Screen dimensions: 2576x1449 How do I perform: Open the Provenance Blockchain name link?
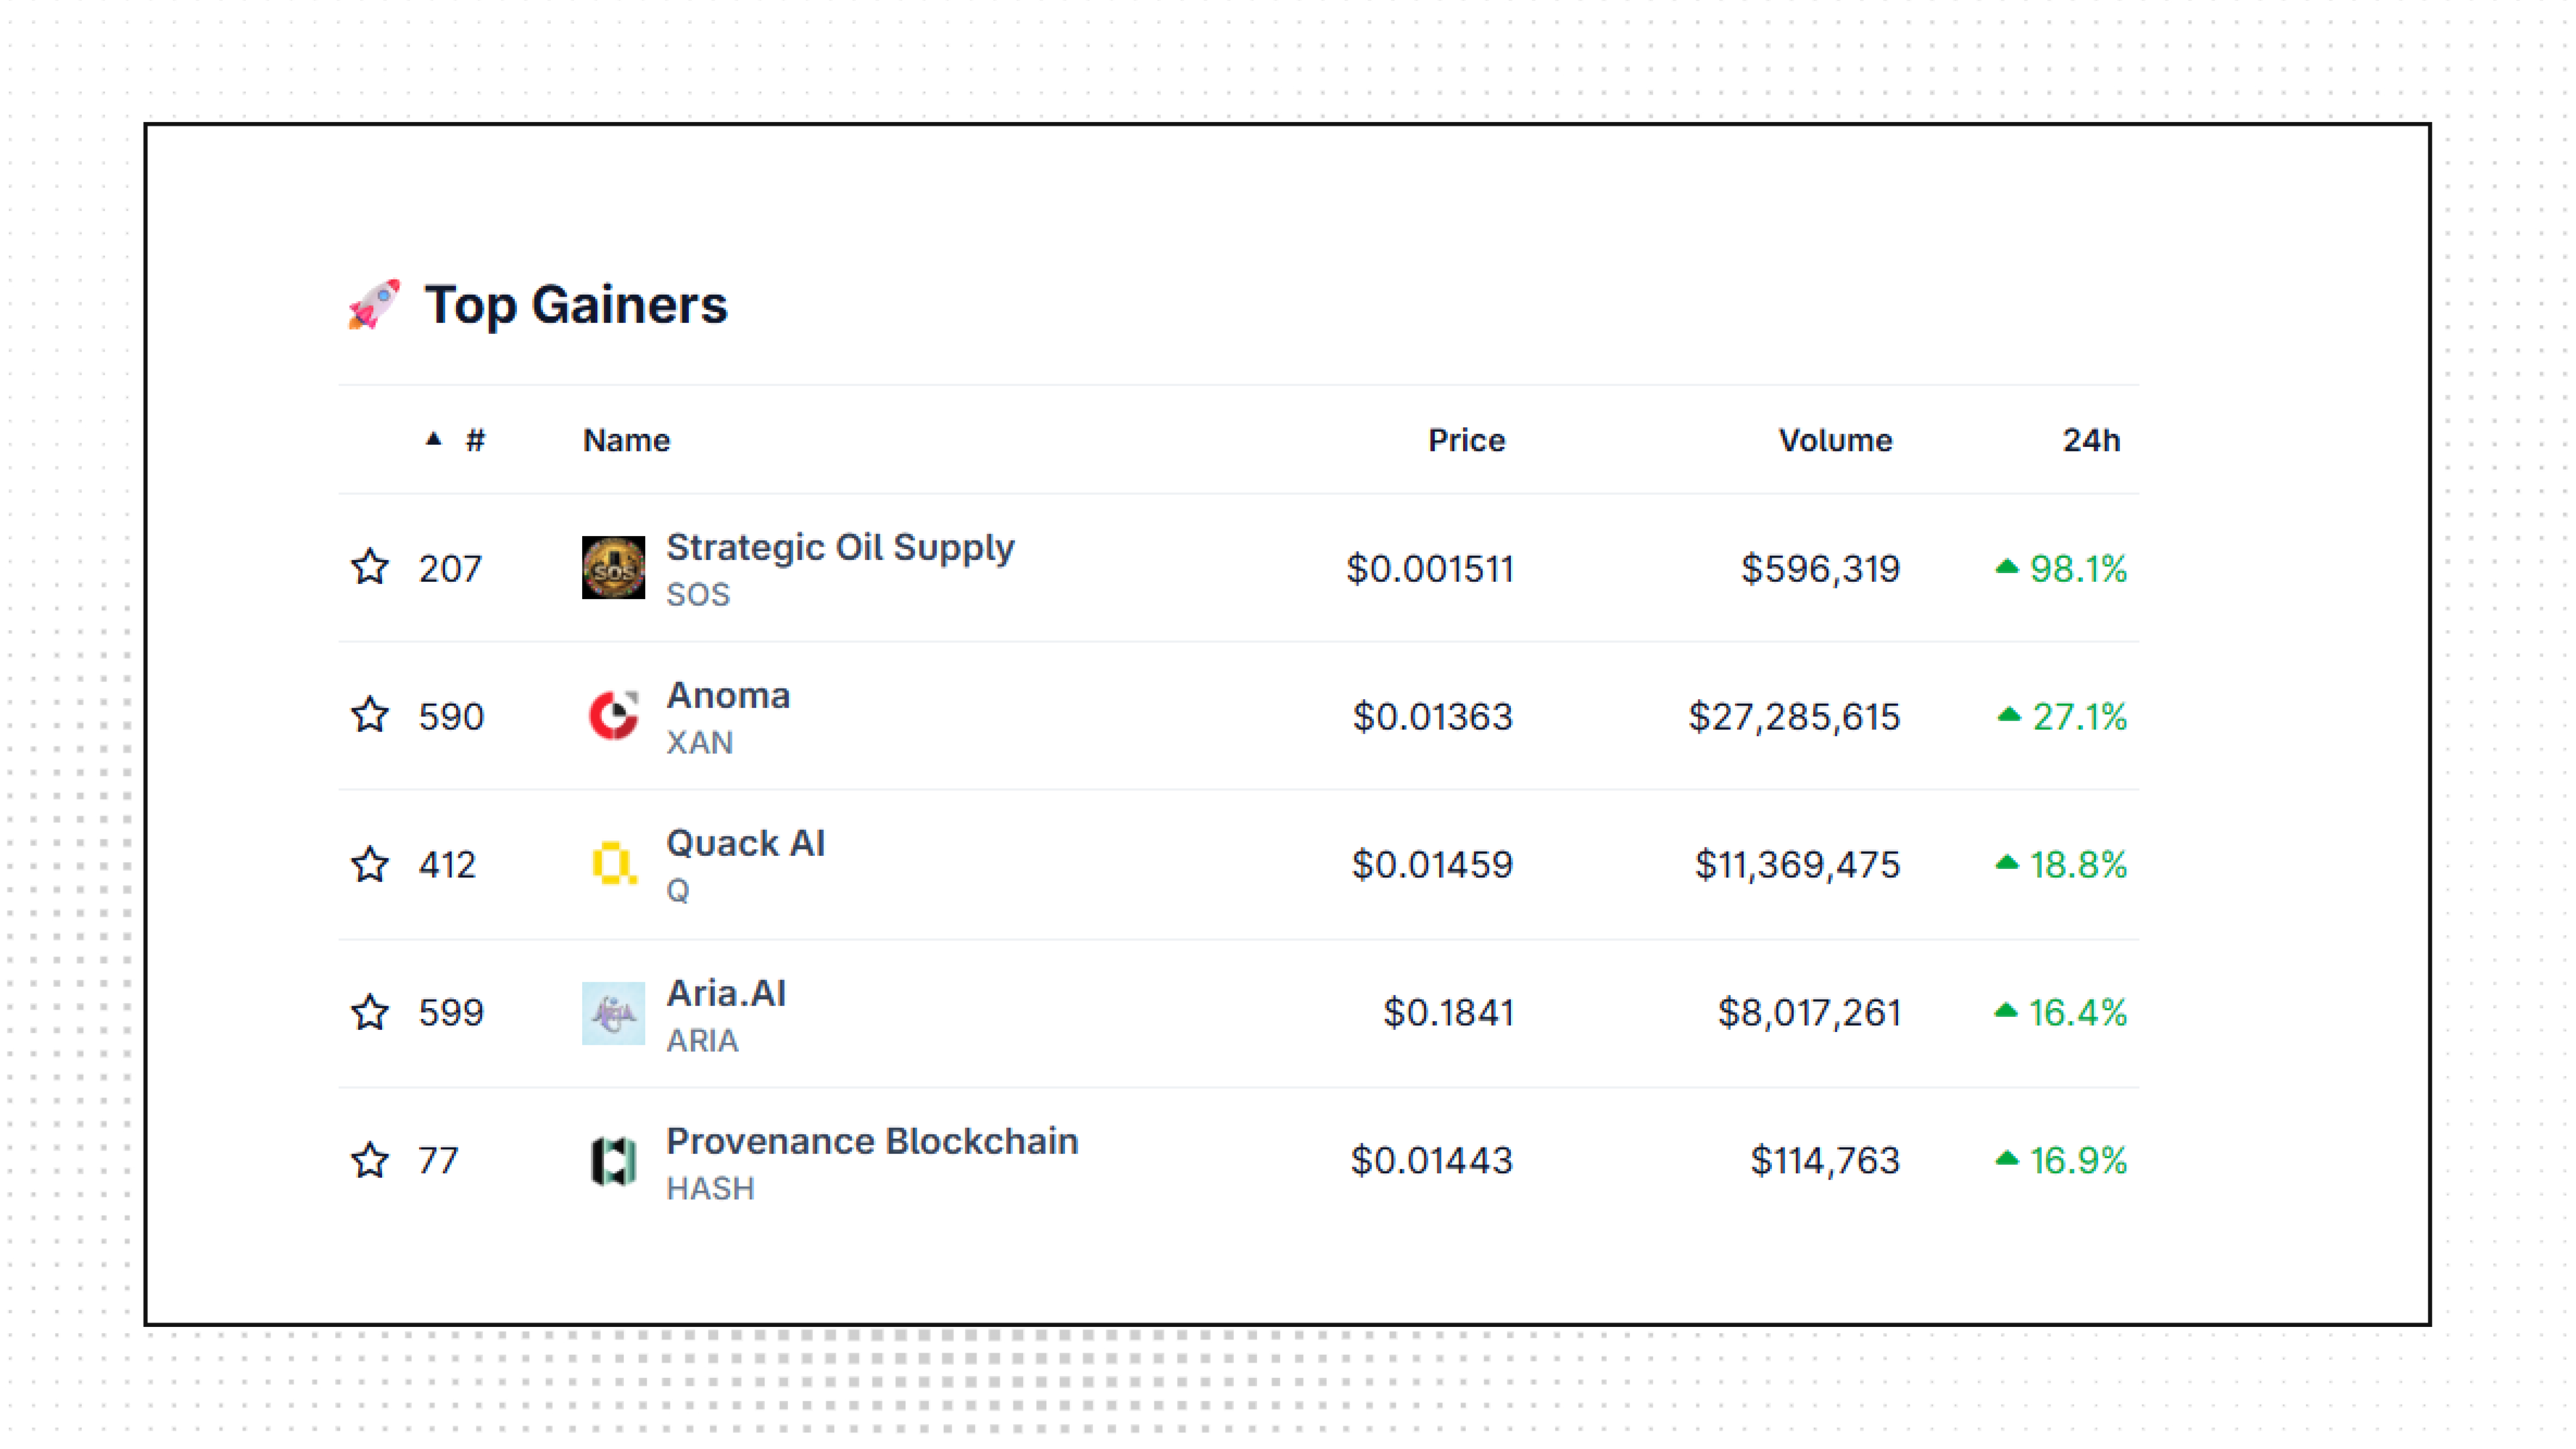click(872, 1141)
